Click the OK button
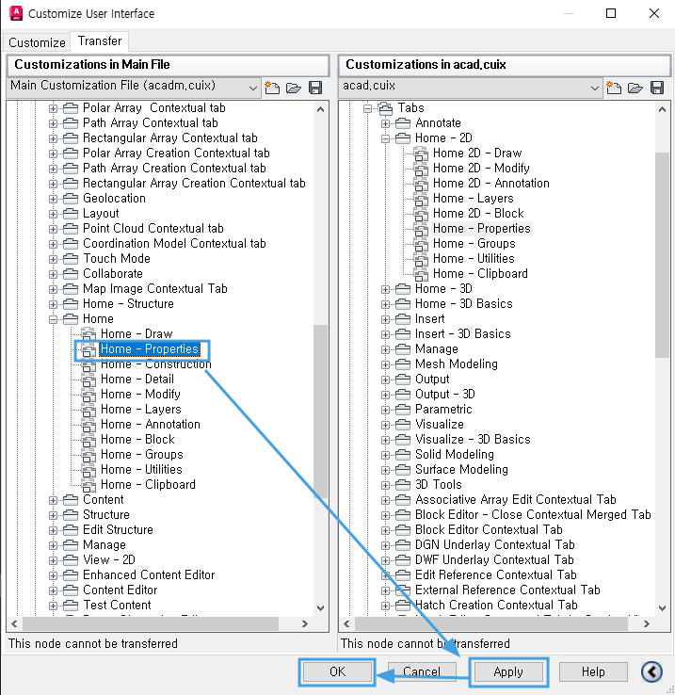The height and width of the screenshot is (695, 675). pyautogui.click(x=337, y=672)
